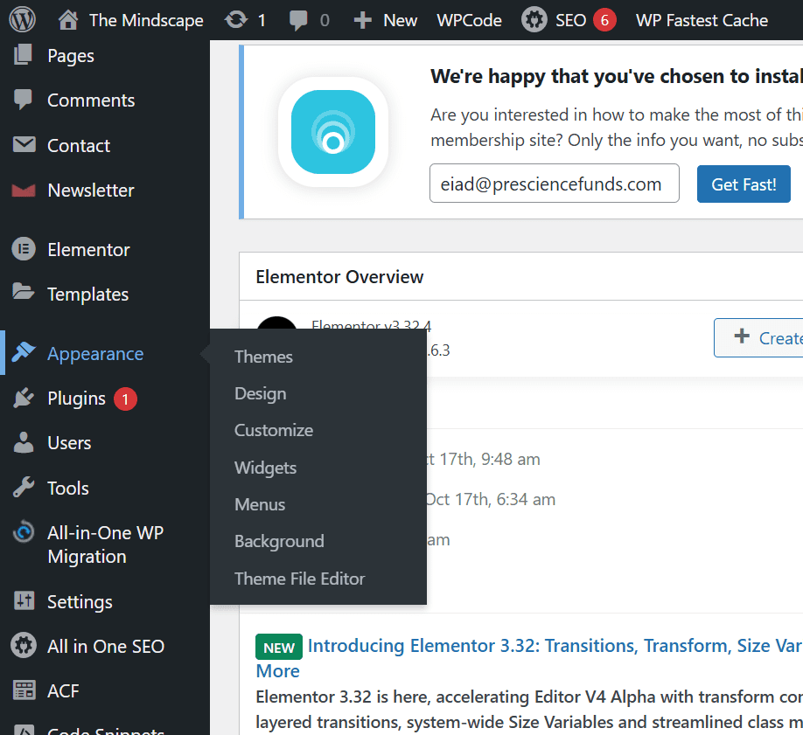Image resolution: width=803 pixels, height=735 pixels.
Task: Open the All-in-One WP Migration icon
Action: [x=24, y=533]
